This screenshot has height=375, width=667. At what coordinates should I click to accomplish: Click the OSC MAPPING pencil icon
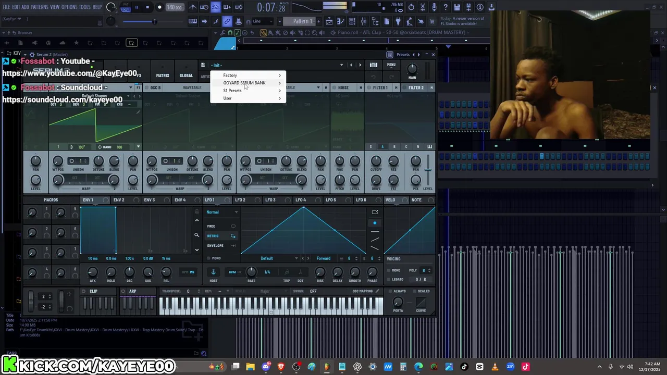378,291
